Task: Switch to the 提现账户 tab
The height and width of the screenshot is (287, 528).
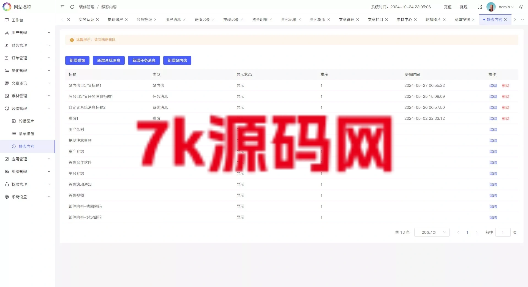Action: click(115, 19)
